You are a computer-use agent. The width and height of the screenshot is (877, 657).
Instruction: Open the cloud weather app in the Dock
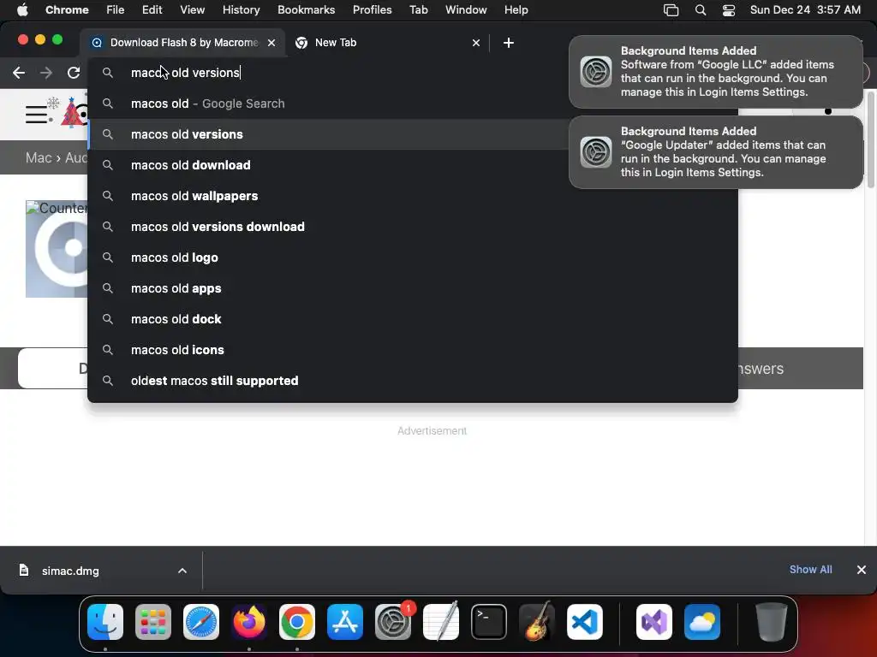pos(702,622)
